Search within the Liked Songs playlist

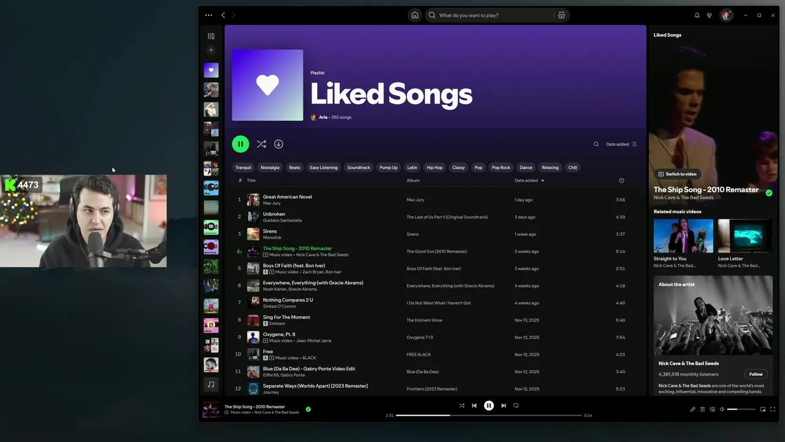tap(596, 144)
